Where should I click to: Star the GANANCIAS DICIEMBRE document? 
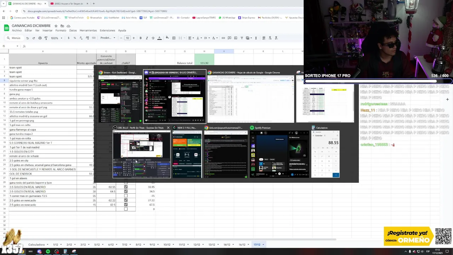[x=56, y=26]
